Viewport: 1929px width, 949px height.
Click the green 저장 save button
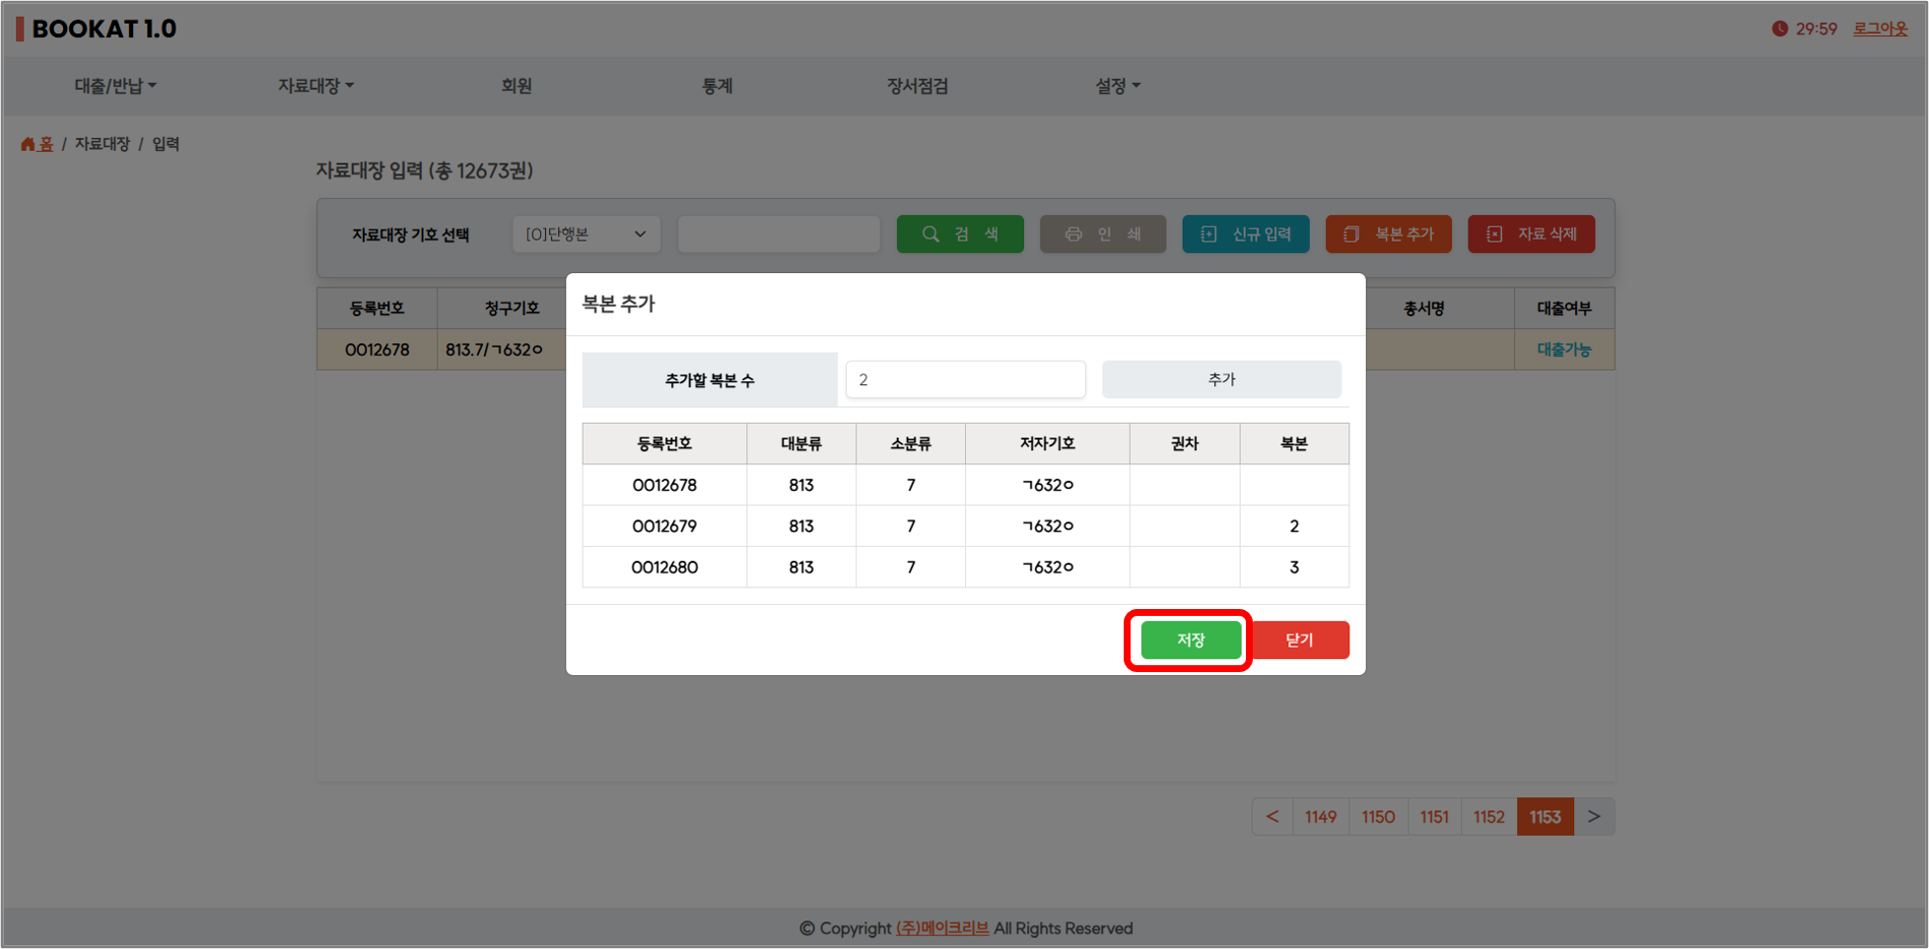tap(1190, 640)
